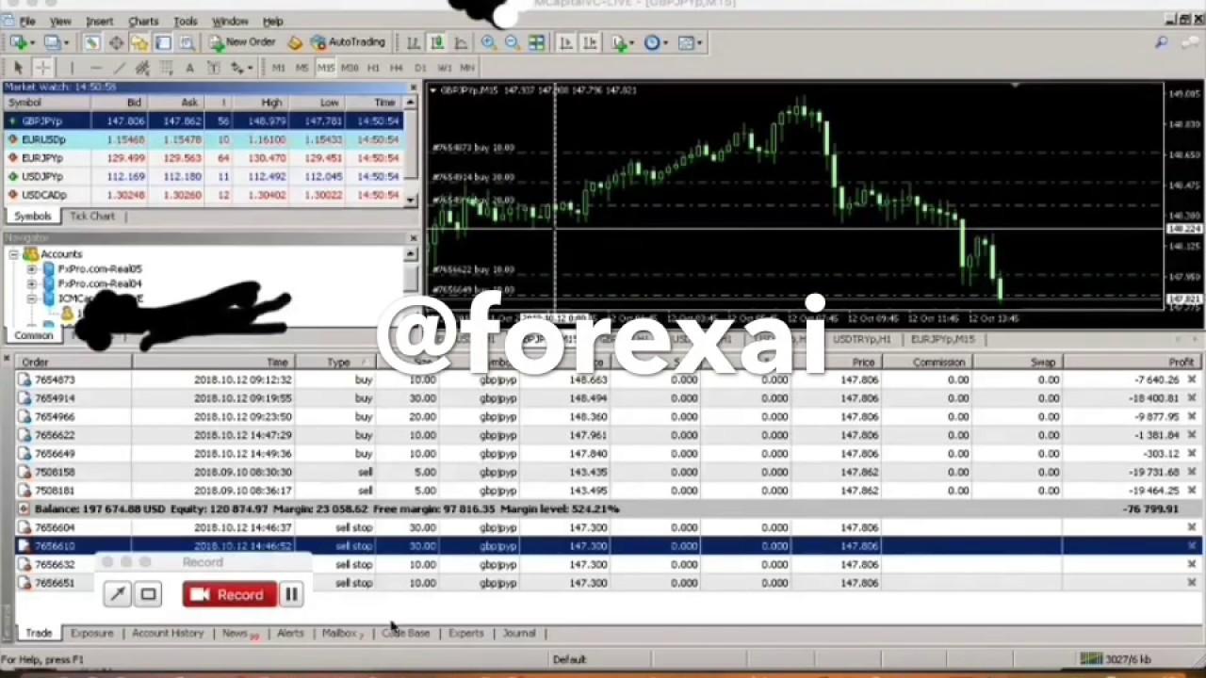This screenshot has height=678, width=1206.
Task: Zoom in on the chart with magnifier
Action: (x=488, y=42)
